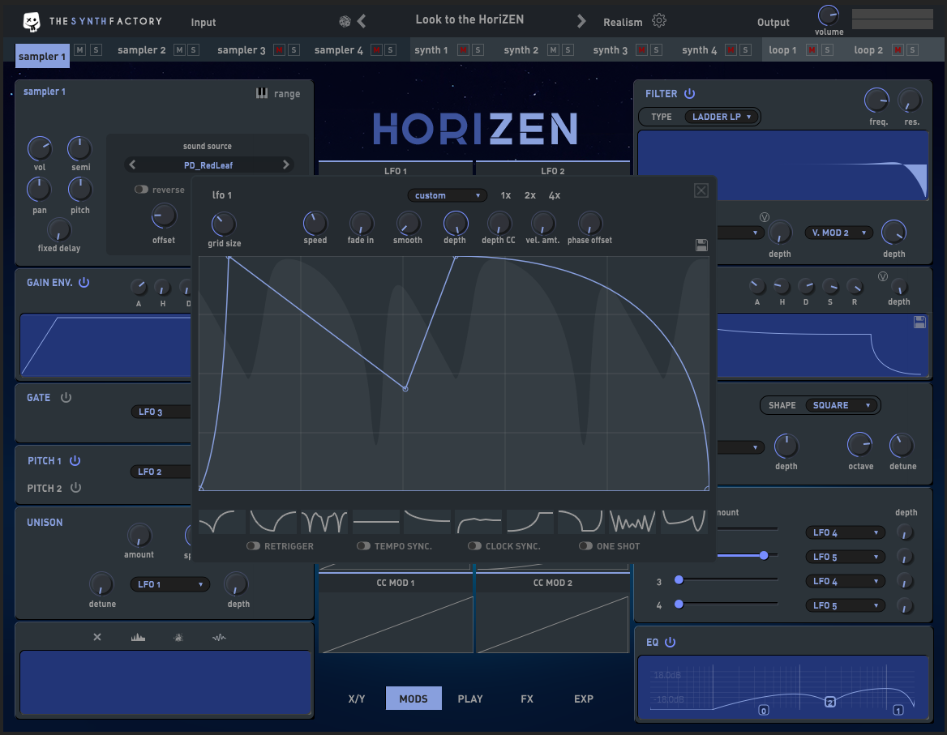Open the FX page tab
The image size is (947, 735).
click(527, 699)
